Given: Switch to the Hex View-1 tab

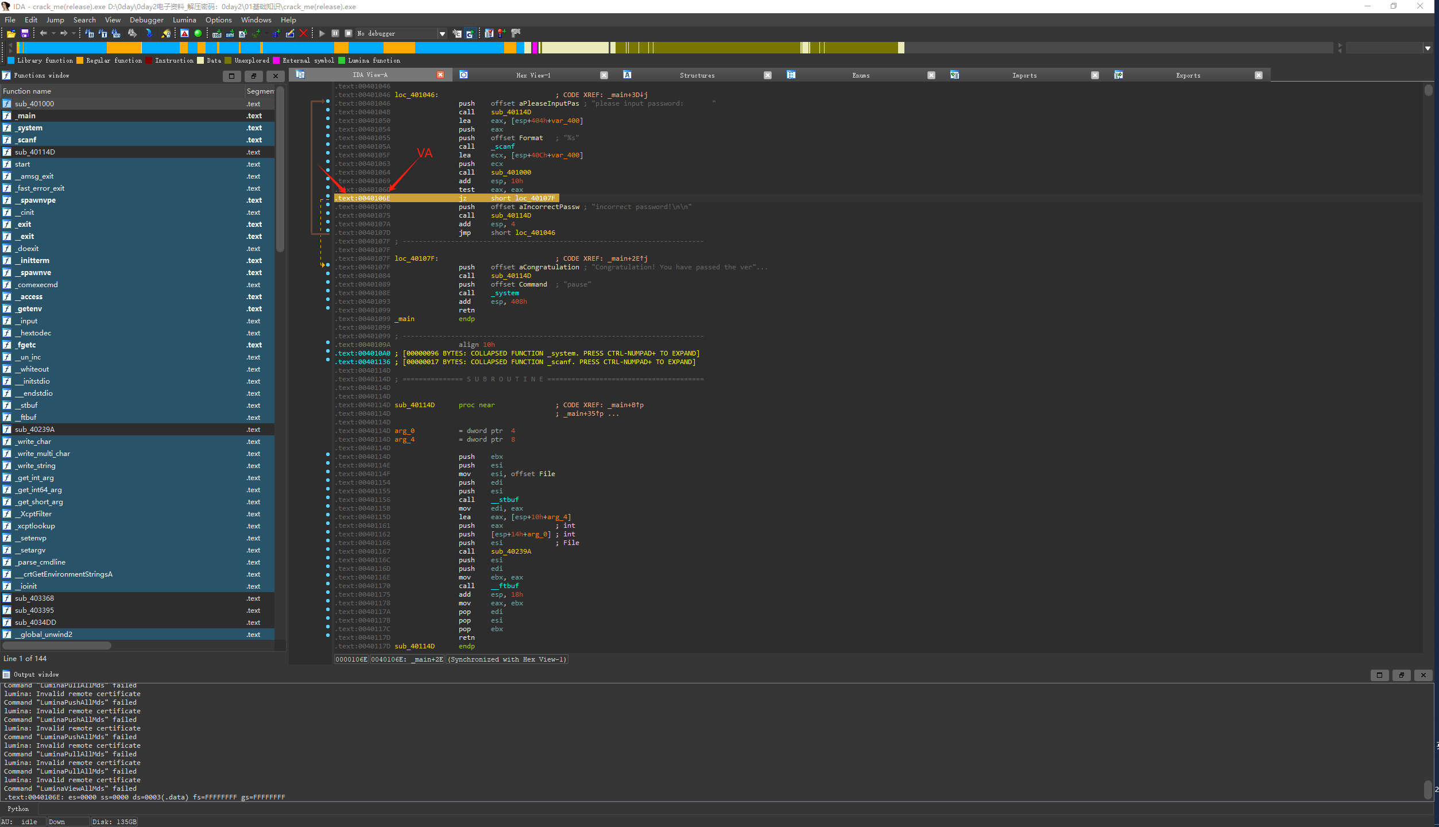Looking at the screenshot, I should point(533,75).
